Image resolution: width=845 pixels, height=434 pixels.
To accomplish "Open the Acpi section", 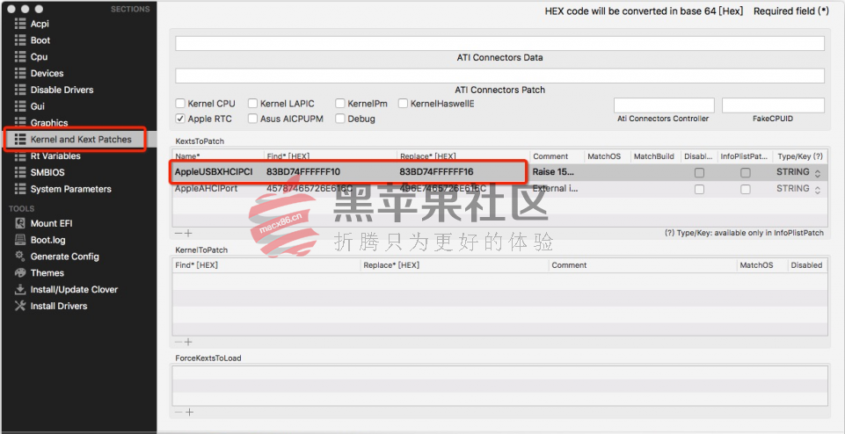I will (x=39, y=24).
